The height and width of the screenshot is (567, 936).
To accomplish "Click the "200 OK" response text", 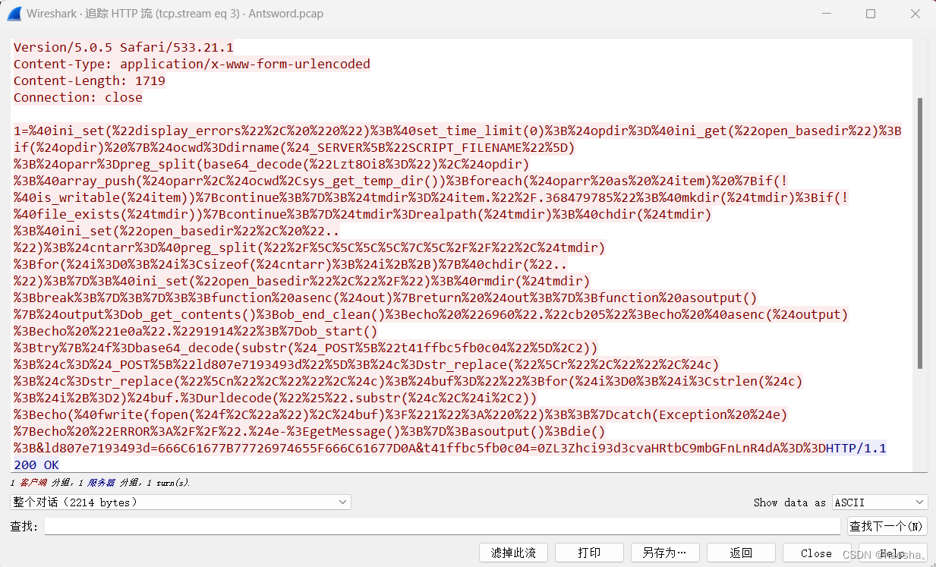I will click(36, 465).
